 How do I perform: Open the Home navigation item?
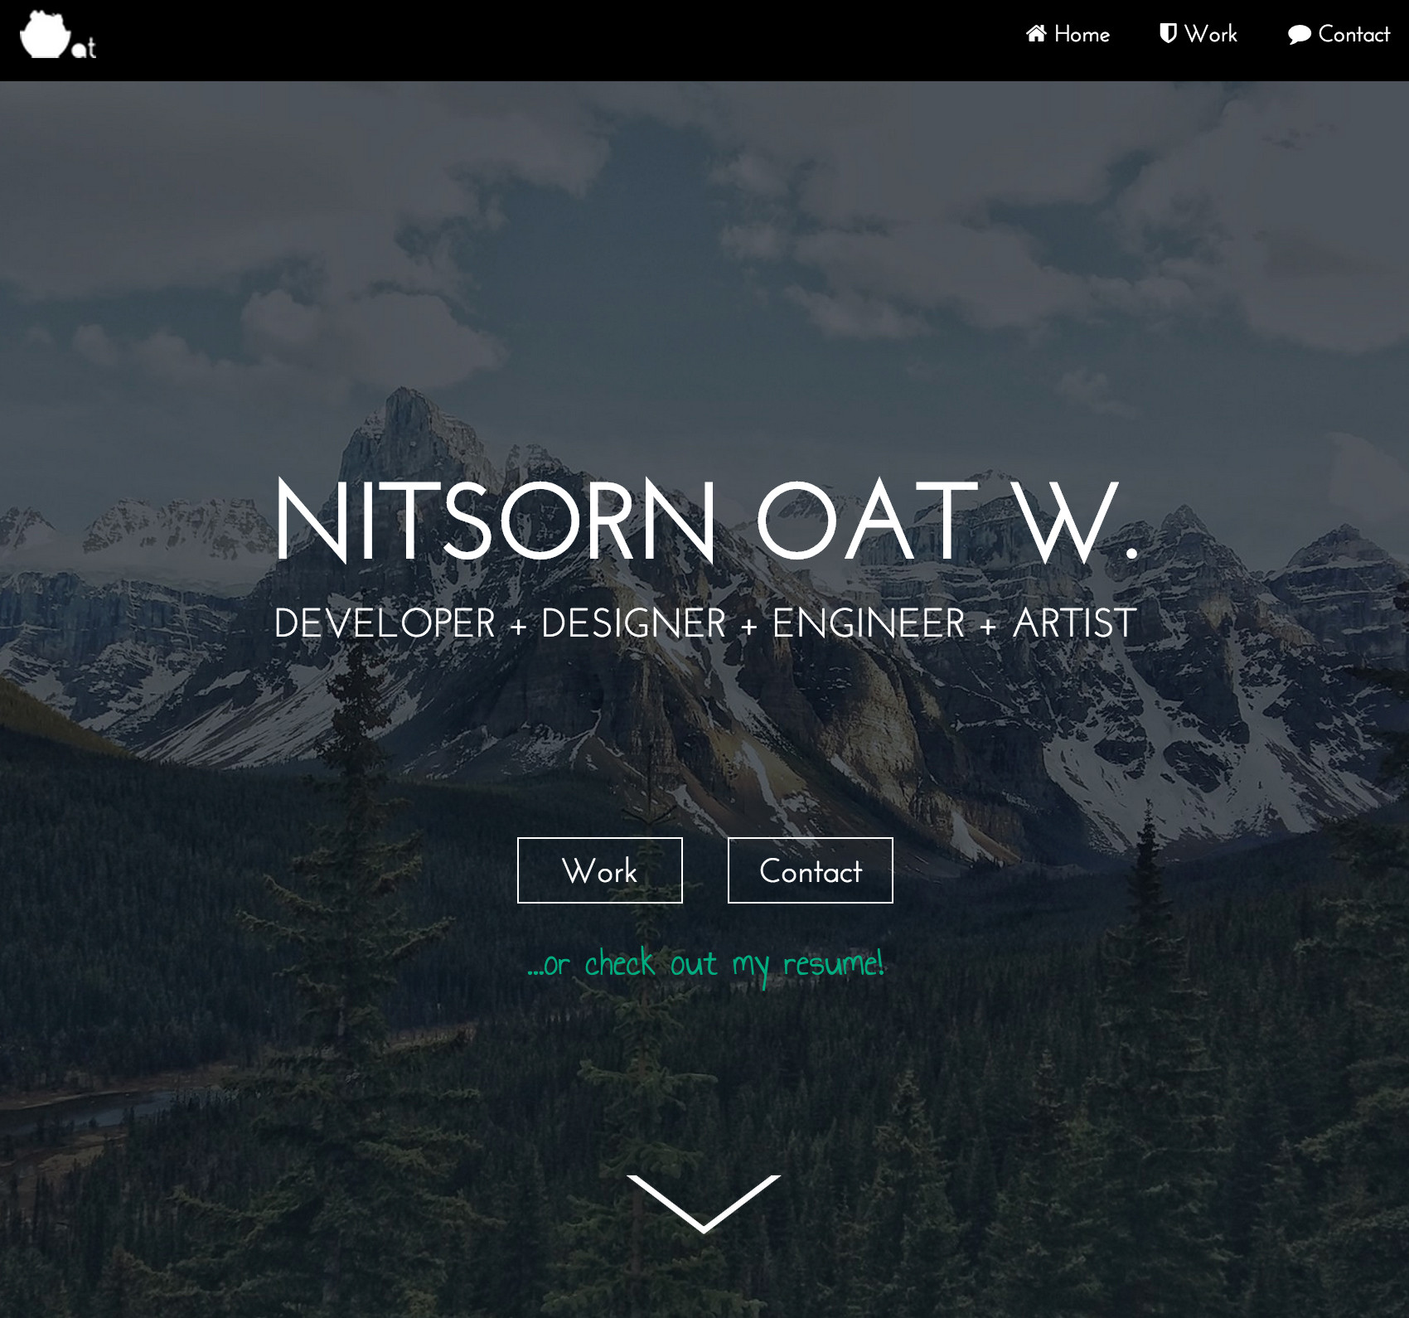pos(1068,34)
